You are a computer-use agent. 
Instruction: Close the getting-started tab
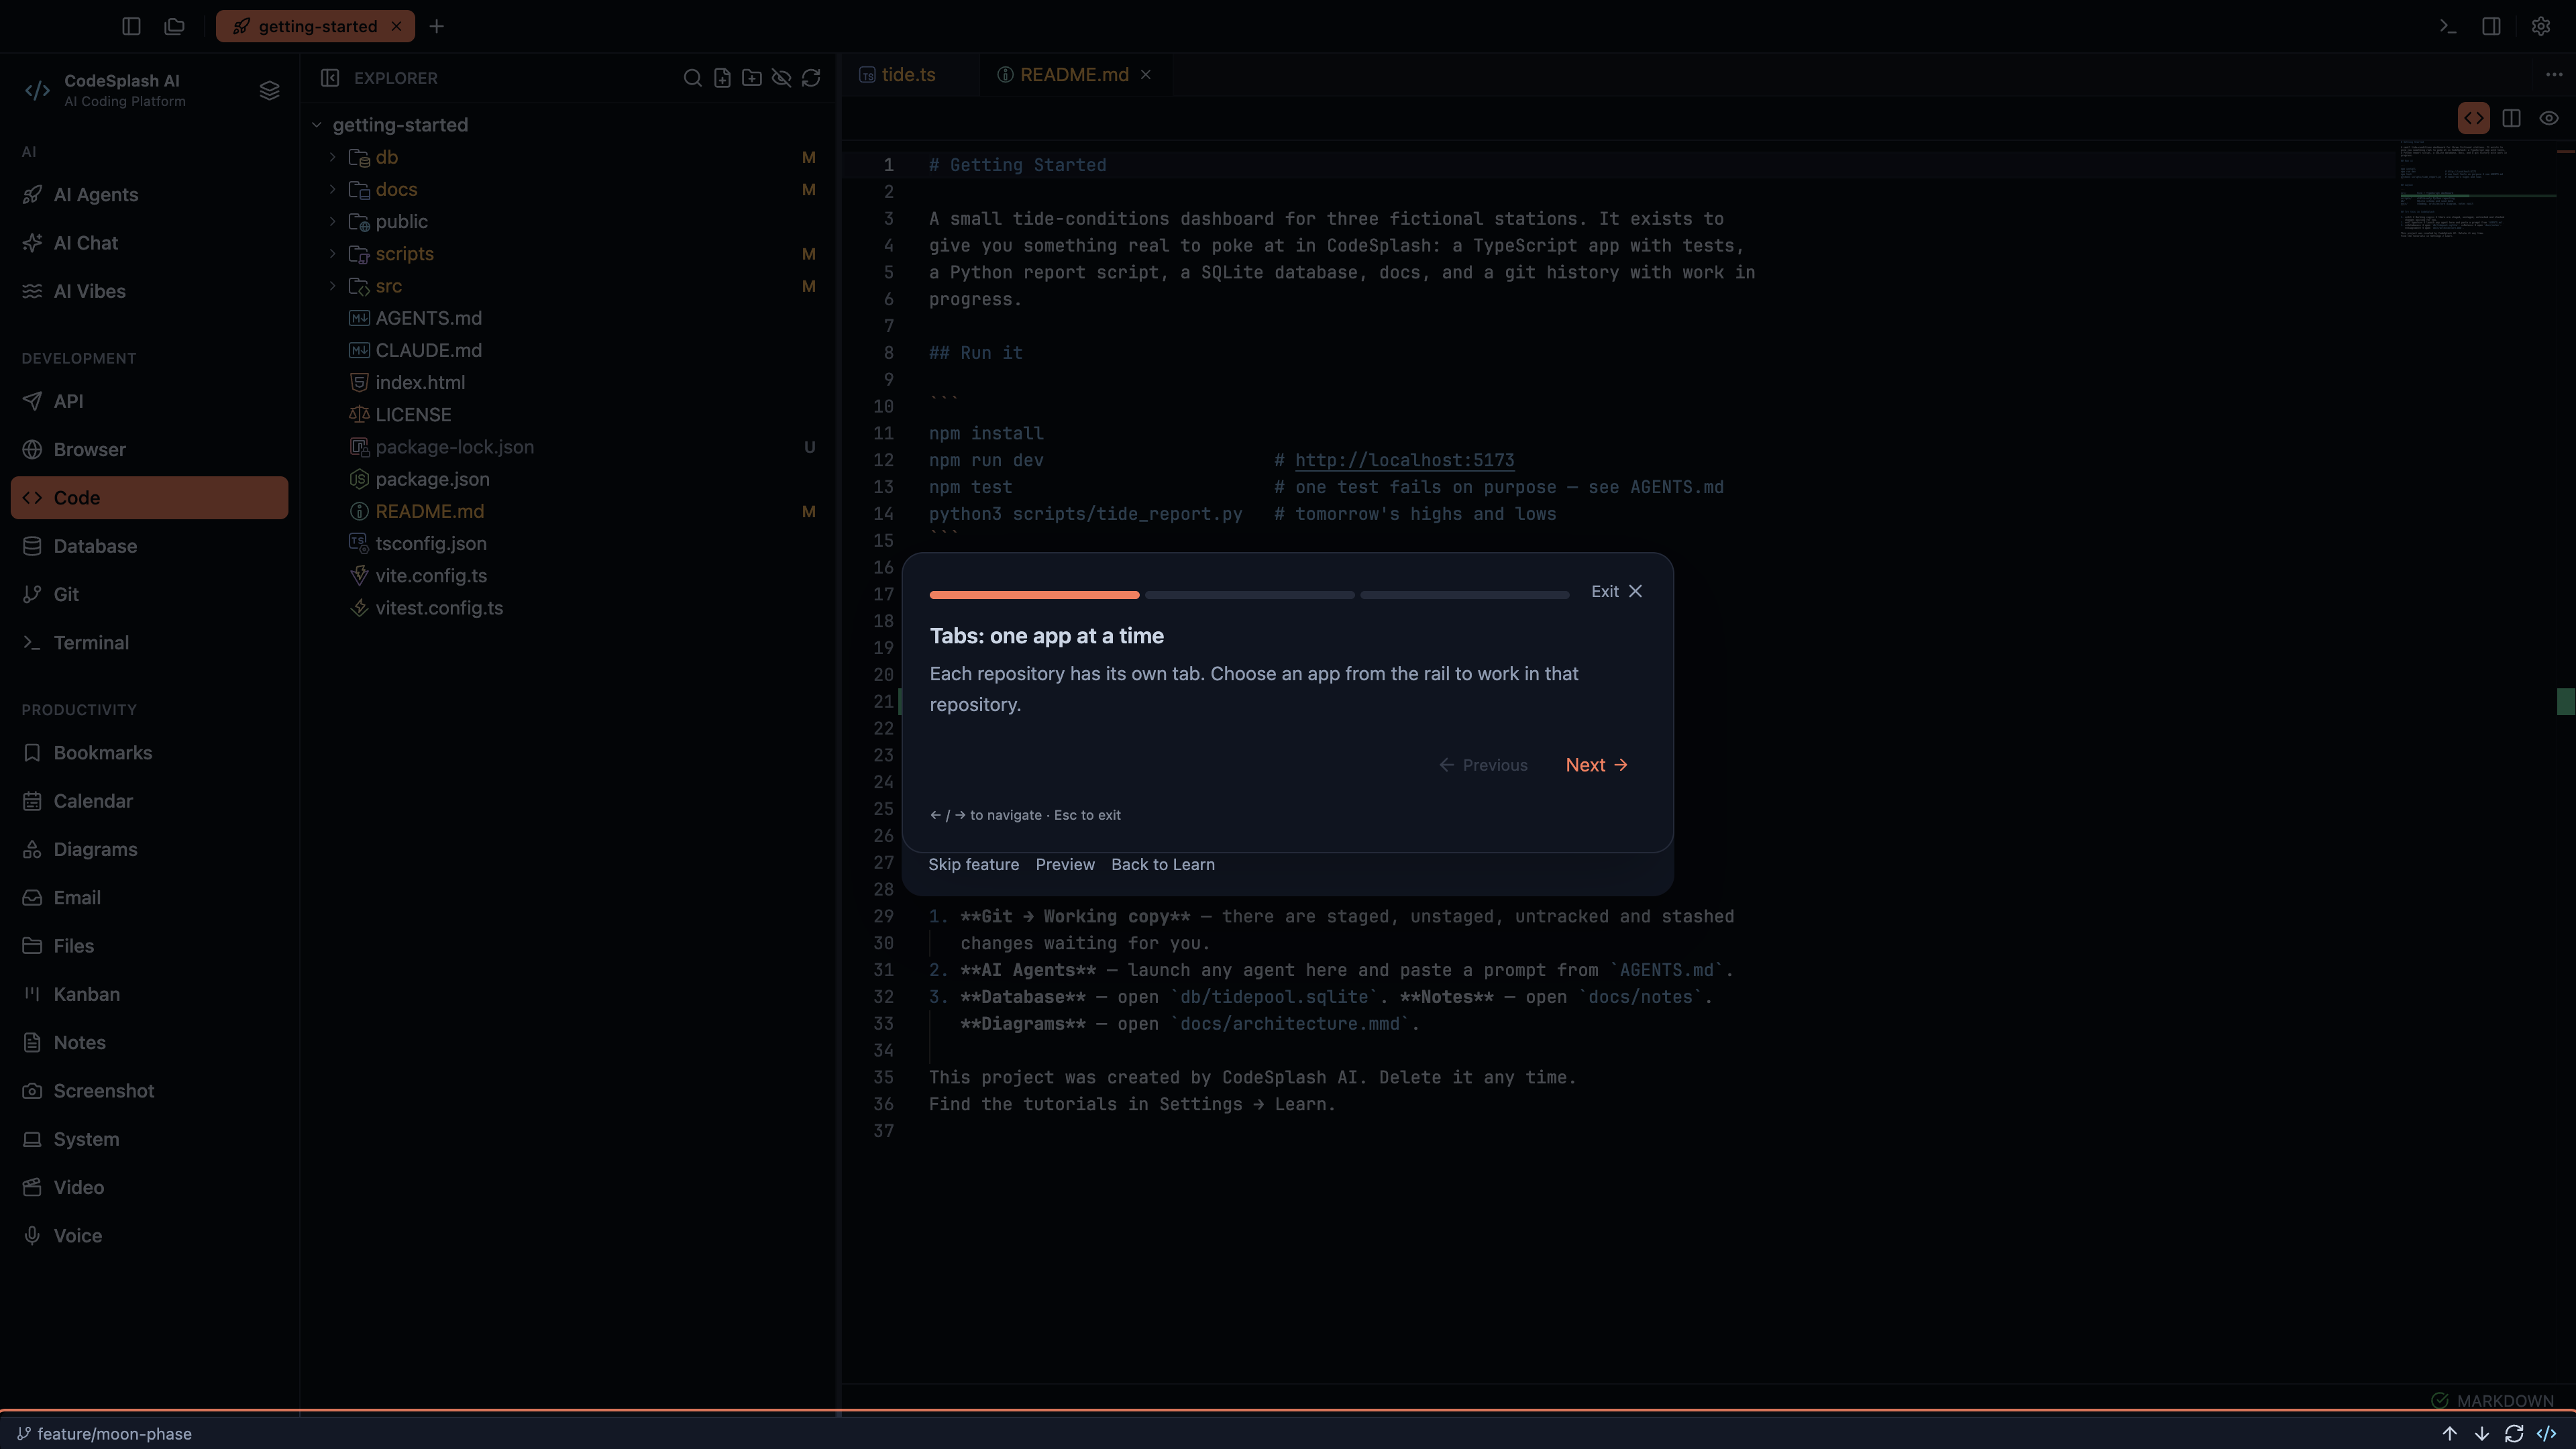(397, 26)
